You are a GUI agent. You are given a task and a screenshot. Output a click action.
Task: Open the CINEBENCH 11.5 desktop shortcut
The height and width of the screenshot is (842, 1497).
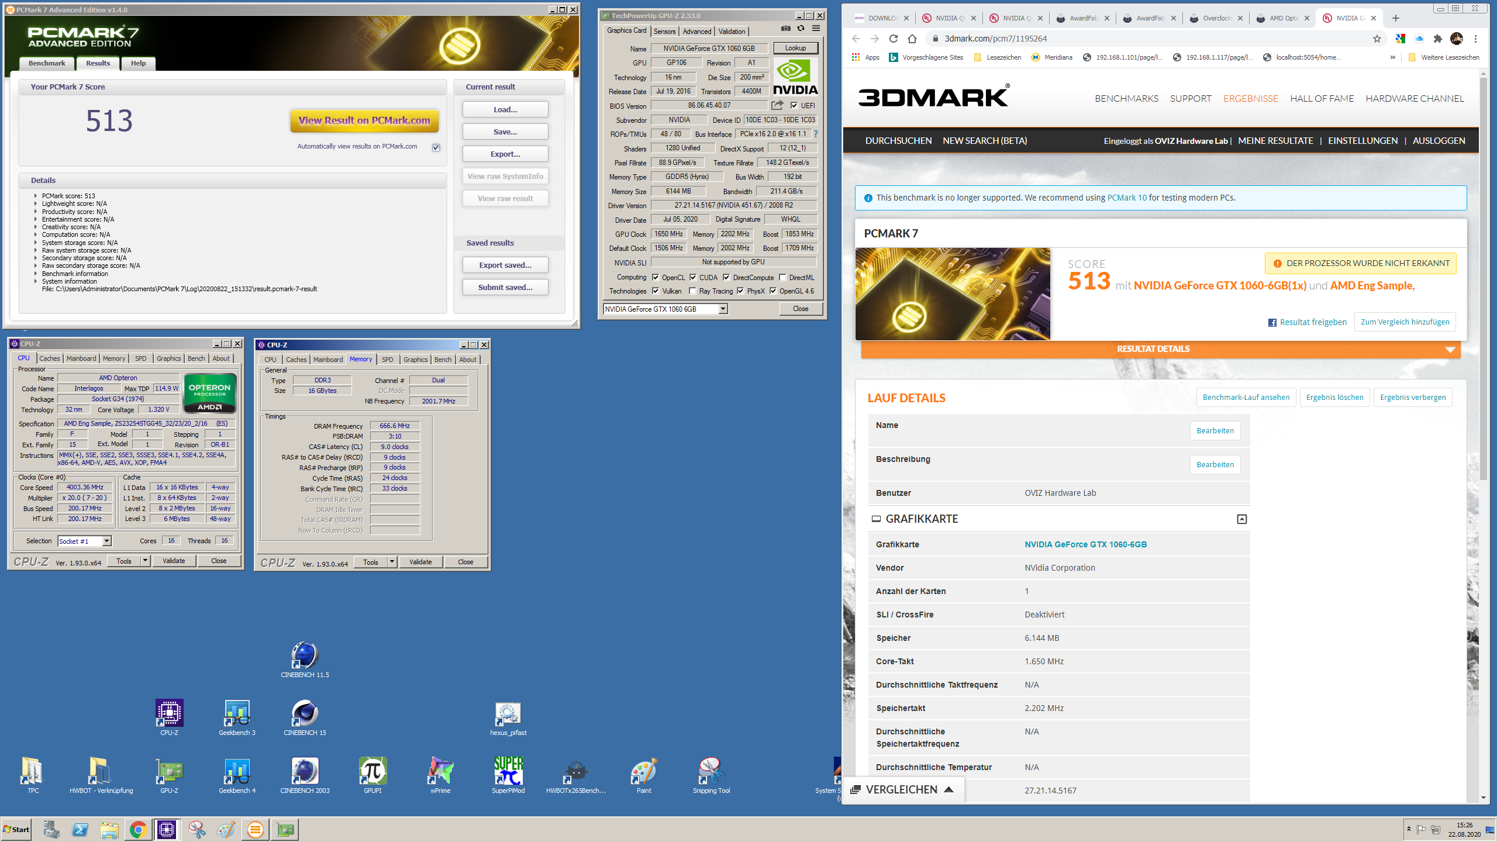click(x=305, y=659)
